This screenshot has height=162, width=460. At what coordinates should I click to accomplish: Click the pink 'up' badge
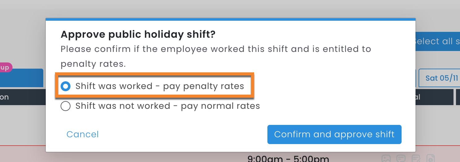pyautogui.click(x=5, y=67)
